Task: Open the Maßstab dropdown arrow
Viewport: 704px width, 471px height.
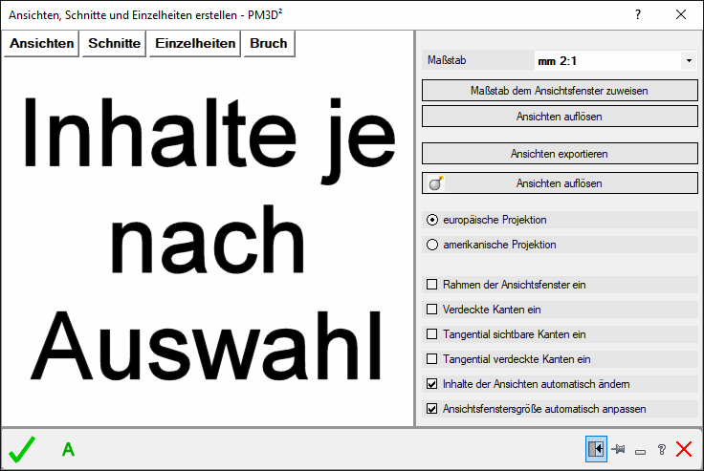Action: point(689,61)
